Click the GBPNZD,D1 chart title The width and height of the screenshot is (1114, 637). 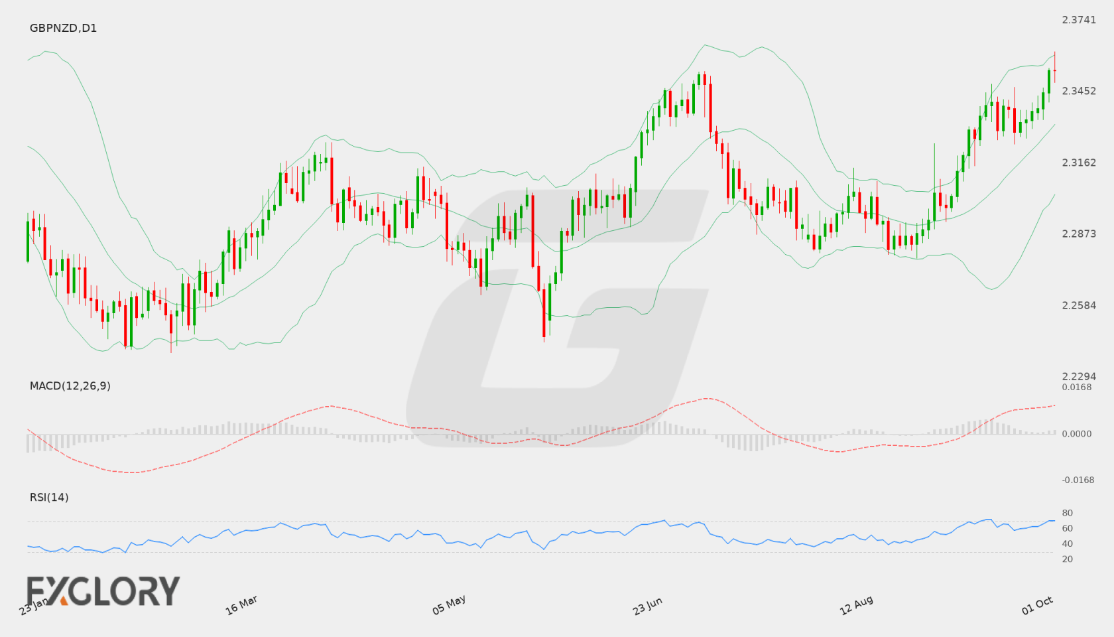pos(63,28)
